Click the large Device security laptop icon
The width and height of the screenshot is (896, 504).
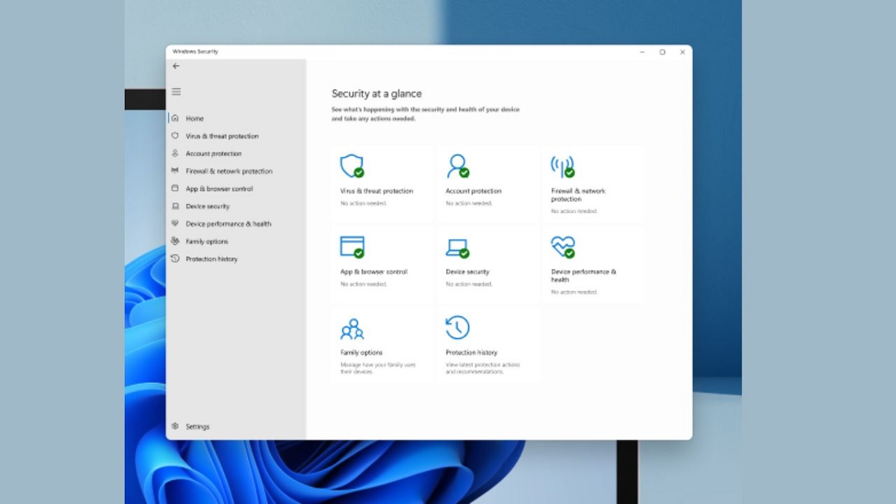tap(458, 248)
